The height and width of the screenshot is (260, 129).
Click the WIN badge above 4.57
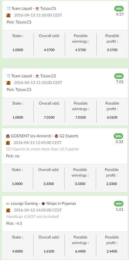coord(119,9)
